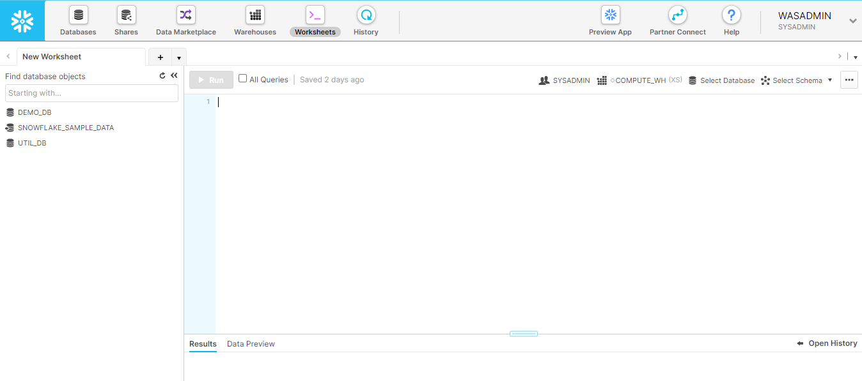
Task: Refresh the database objects list
Action: coord(162,76)
